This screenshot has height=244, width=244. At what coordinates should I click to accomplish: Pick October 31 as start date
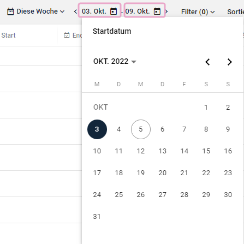pyautogui.click(x=97, y=217)
